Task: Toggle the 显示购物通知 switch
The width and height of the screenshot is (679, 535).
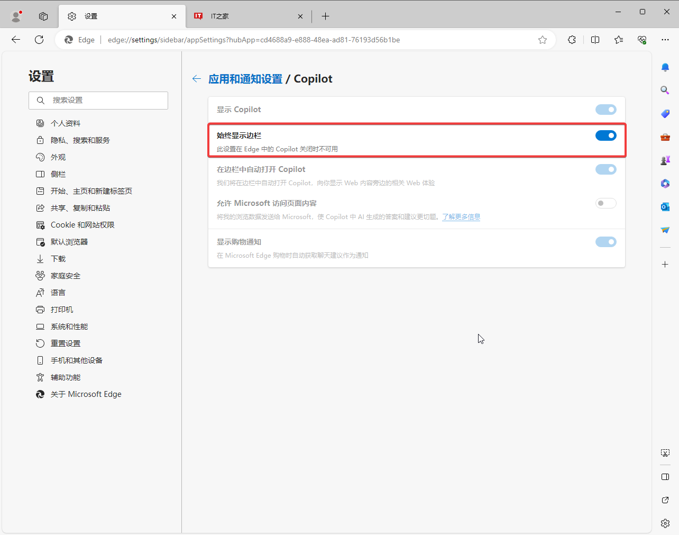Action: coord(606,242)
